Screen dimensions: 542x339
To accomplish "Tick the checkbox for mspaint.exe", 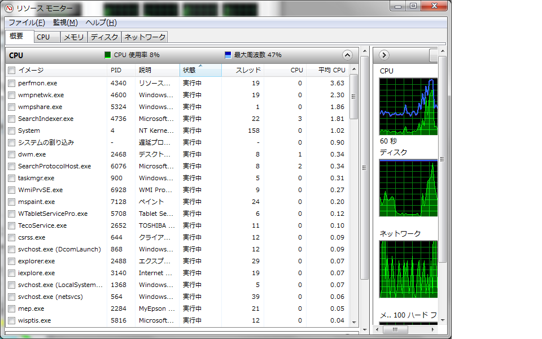I will 12,202.
